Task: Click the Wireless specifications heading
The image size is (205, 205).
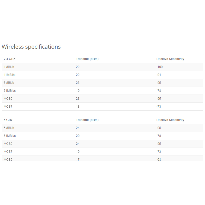Action: (x=31, y=47)
